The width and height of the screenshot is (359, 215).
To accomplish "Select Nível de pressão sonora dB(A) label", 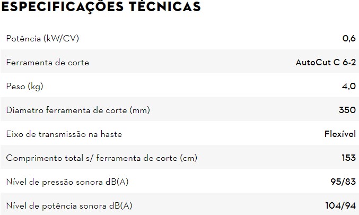I will 67,182.
